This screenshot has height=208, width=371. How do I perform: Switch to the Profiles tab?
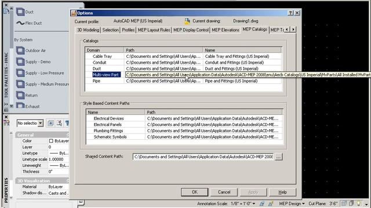click(128, 30)
